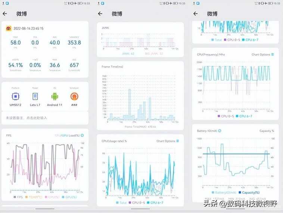Tap the Capacity % label on the Battery chart
Viewport: 283px width, 213px height.
[x=267, y=131]
